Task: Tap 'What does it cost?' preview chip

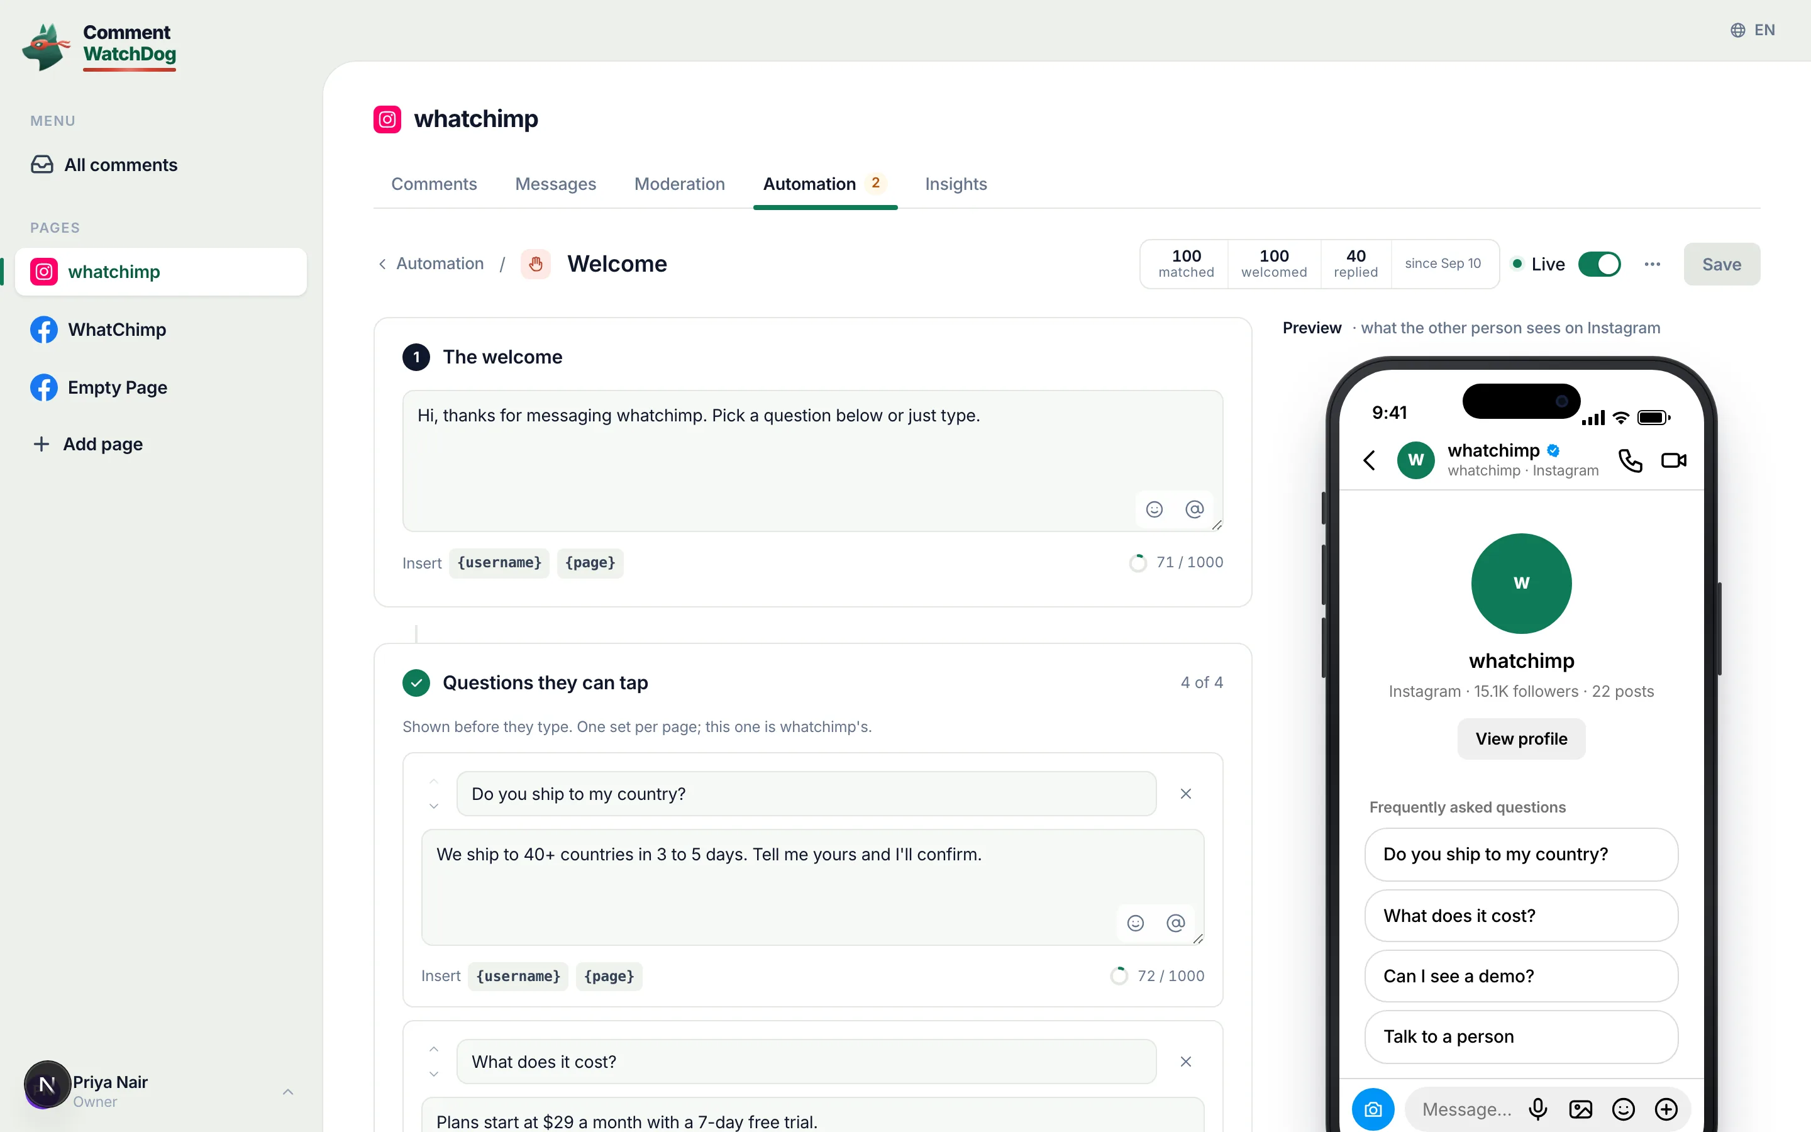Action: click(1521, 916)
